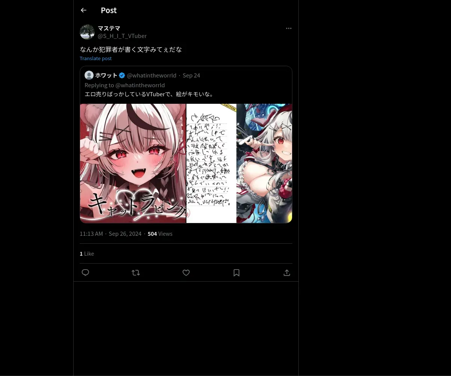Like the post with heart icon
Viewport: 451px width, 376px height.
point(186,273)
